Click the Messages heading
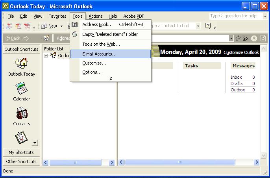The height and width of the screenshot is (178, 270). click(244, 66)
